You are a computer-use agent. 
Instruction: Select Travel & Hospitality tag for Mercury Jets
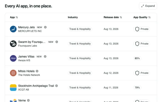(80, 29)
